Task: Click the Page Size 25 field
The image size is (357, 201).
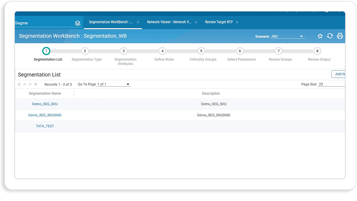Action: coord(331,84)
